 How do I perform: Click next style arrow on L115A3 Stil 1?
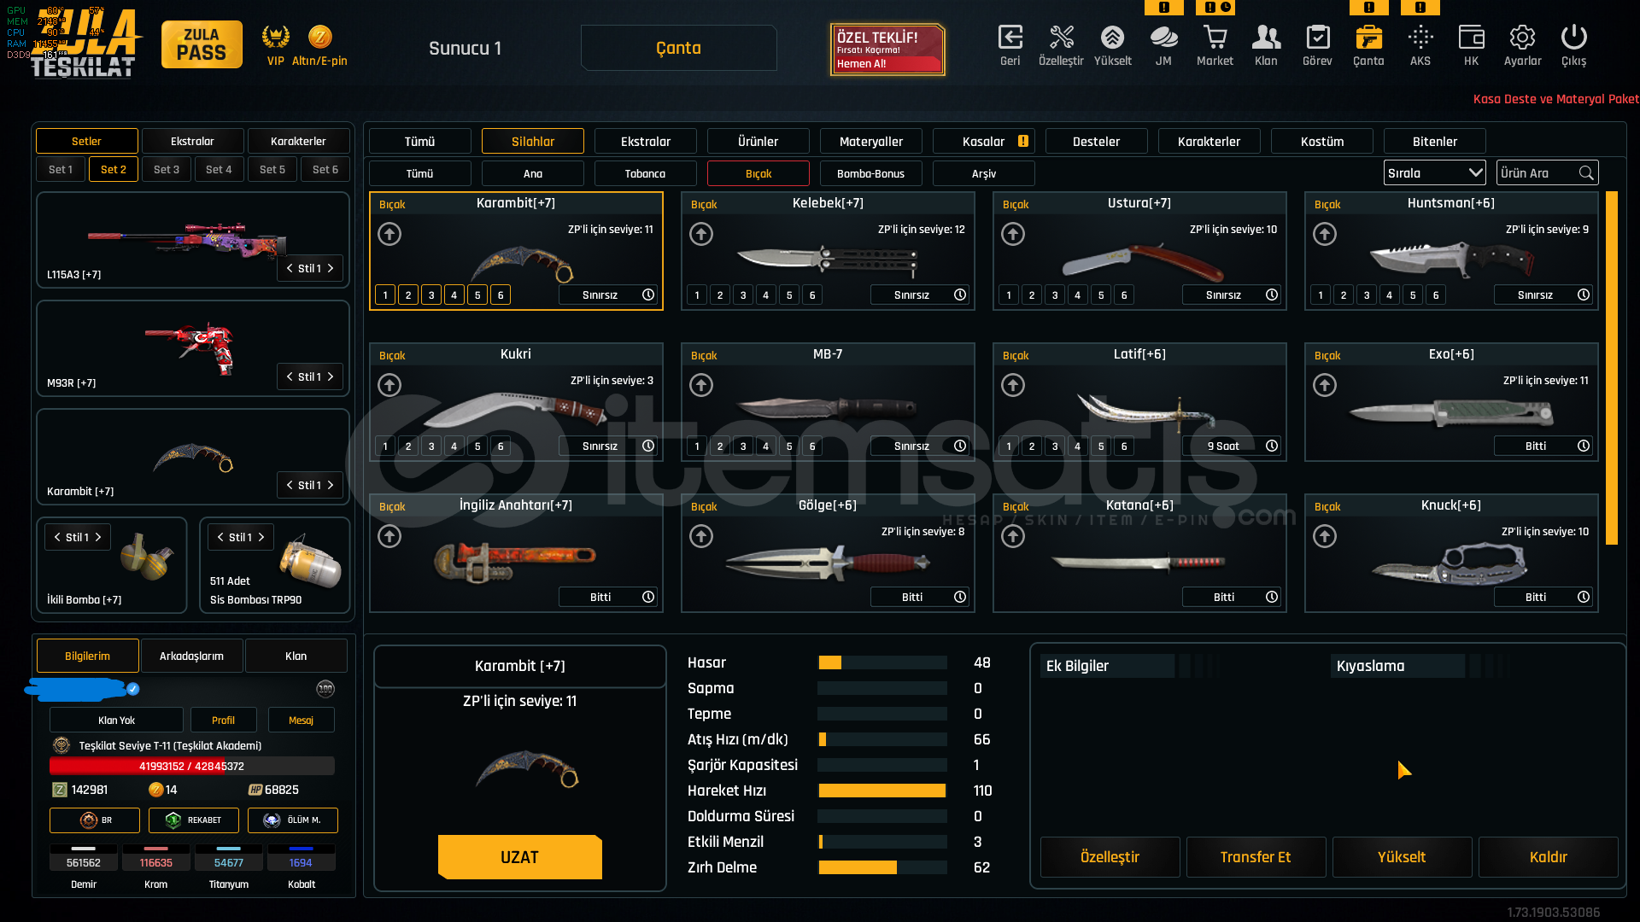pyautogui.click(x=331, y=268)
